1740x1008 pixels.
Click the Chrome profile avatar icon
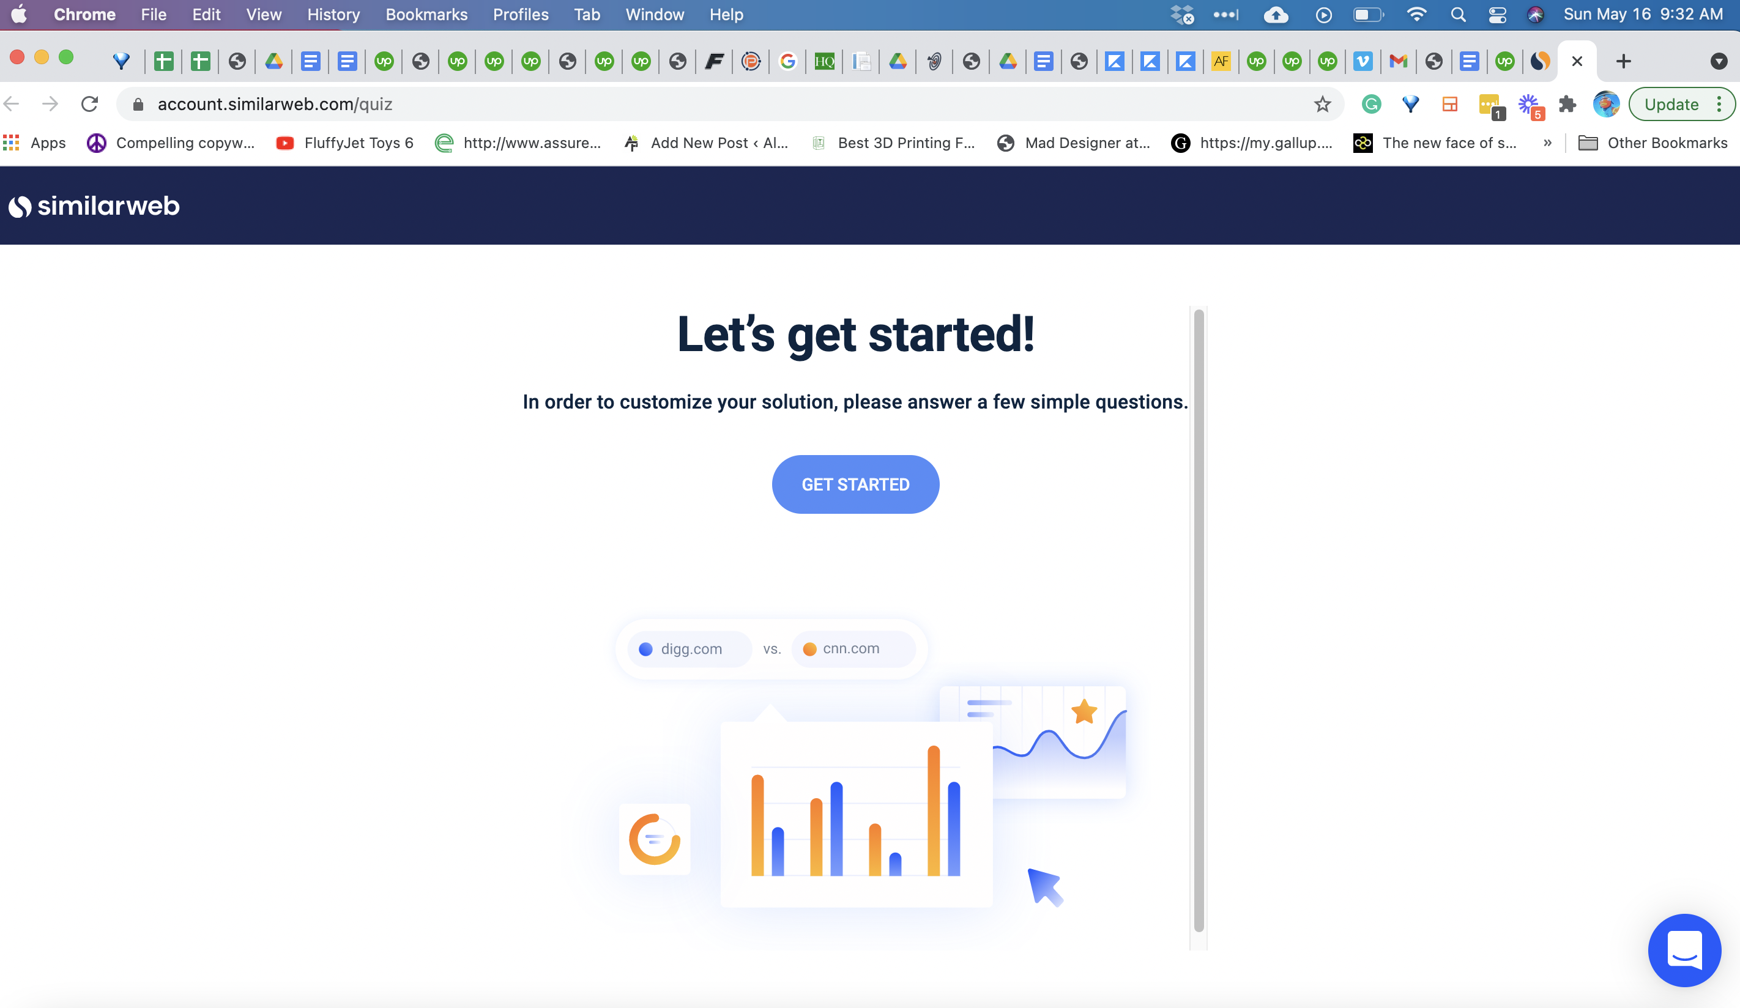click(x=1607, y=105)
